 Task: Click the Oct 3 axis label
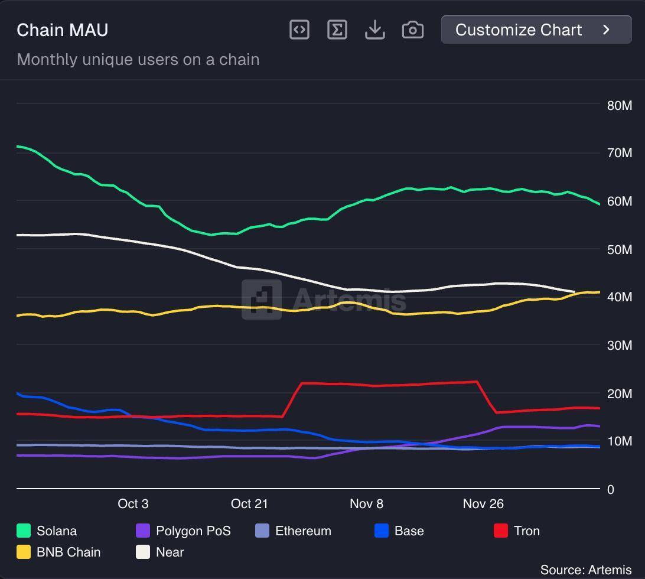click(x=133, y=503)
